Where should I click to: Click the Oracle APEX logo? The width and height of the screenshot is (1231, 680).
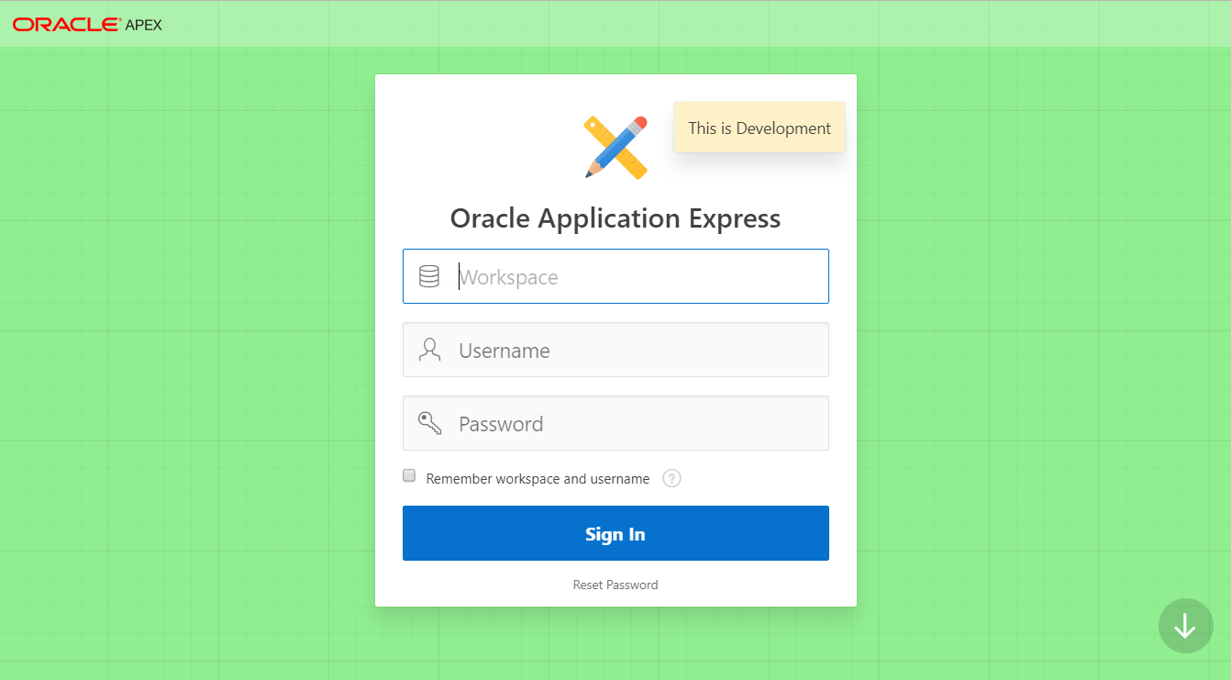tap(87, 25)
